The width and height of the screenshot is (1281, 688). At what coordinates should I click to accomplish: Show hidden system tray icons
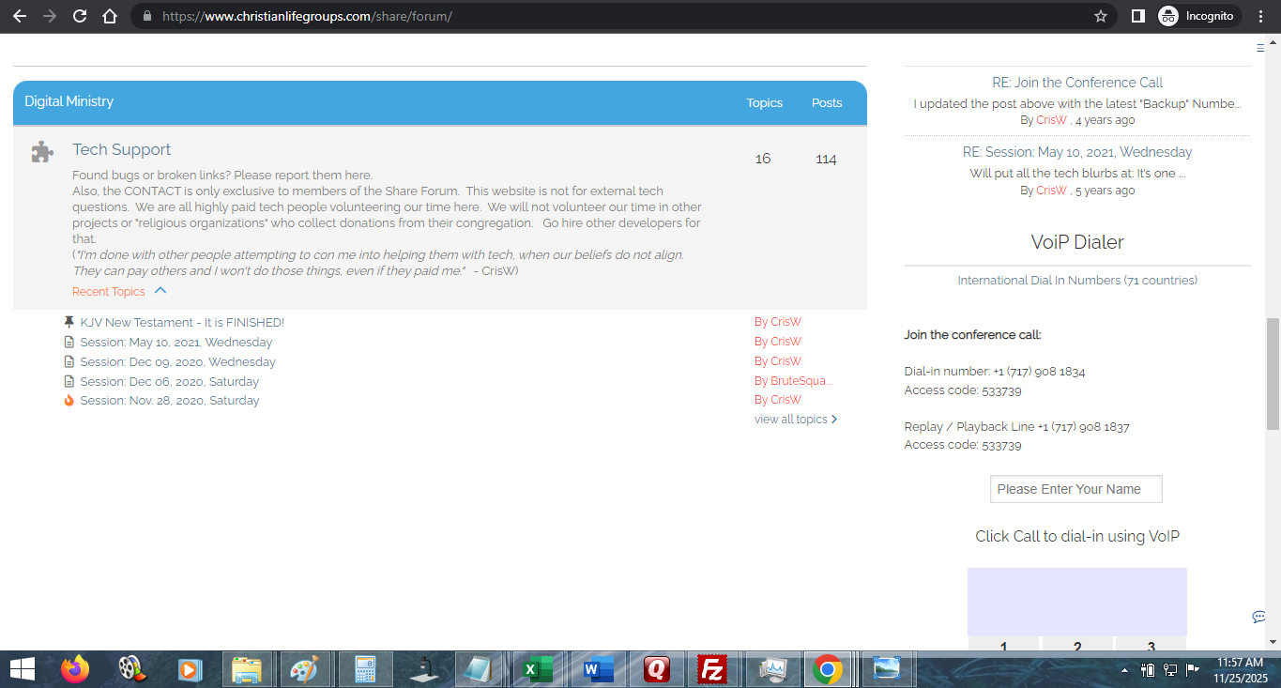pos(1125,670)
